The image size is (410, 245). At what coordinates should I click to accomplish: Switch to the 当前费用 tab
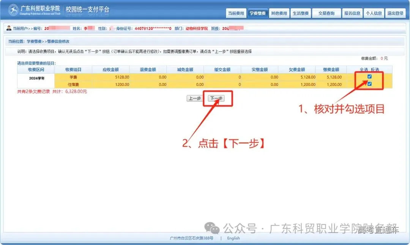[236, 13]
